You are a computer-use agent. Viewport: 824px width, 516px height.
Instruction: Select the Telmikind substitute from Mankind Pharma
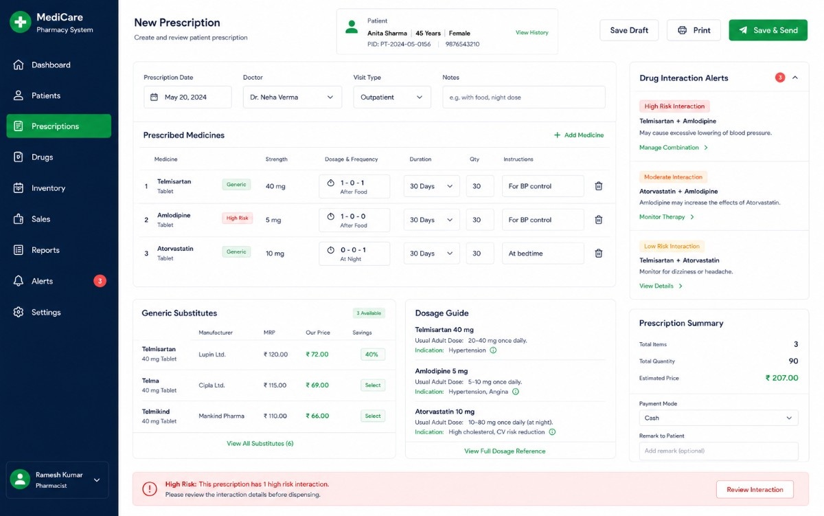click(373, 416)
